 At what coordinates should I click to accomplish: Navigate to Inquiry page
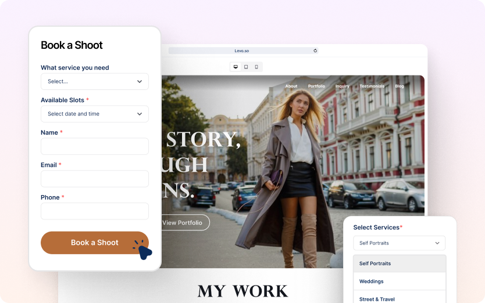(x=342, y=86)
